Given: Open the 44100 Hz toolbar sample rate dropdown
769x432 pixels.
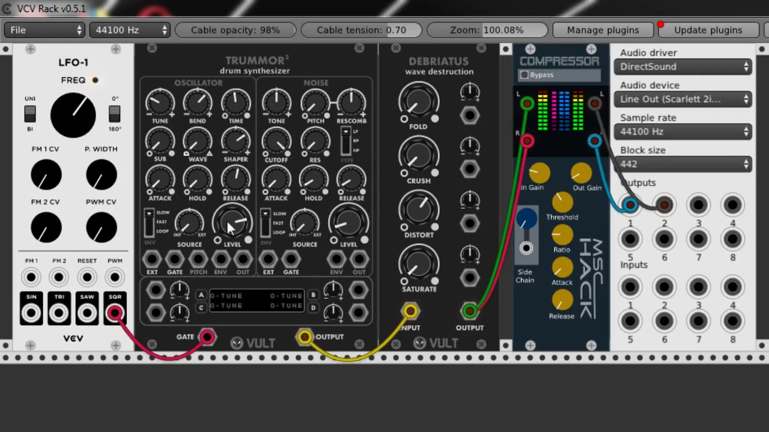Looking at the screenshot, I should tap(130, 30).
